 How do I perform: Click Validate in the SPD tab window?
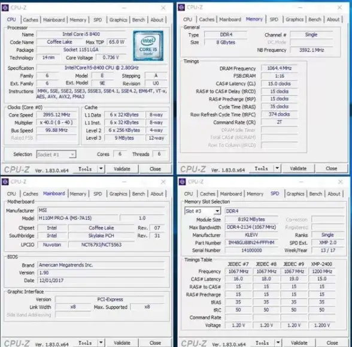tap(299, 343)
